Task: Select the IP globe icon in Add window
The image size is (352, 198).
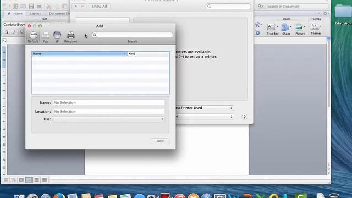Action: pos(57,37)
